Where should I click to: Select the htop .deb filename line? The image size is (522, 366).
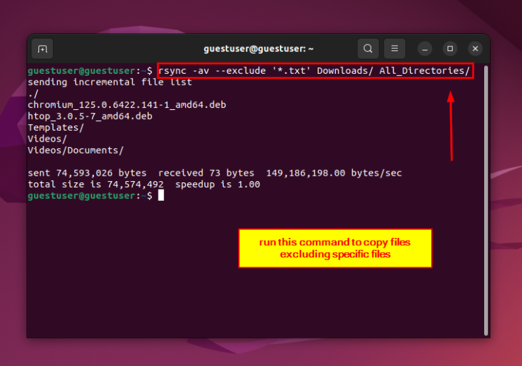coord(89,116)
